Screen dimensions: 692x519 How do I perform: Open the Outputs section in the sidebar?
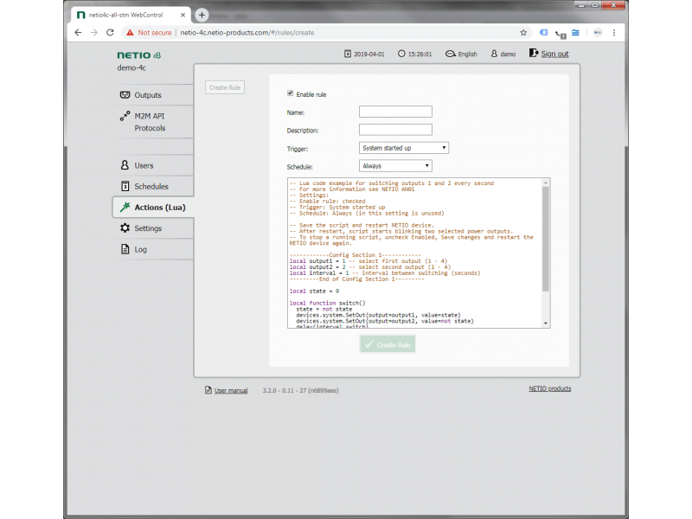pos(153,95)
